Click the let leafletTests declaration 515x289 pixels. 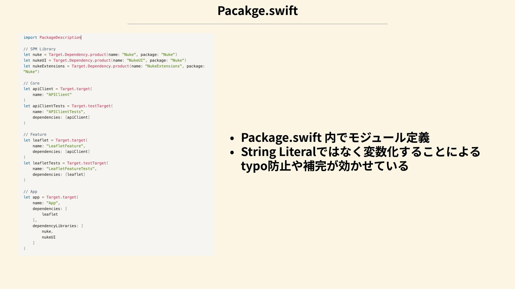tap(66, 163)
